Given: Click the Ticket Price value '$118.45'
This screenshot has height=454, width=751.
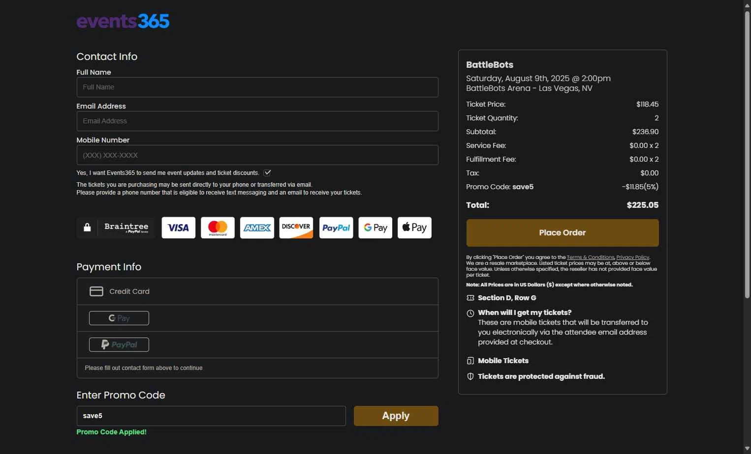Looking at the screenshot, I should [648, 104].
